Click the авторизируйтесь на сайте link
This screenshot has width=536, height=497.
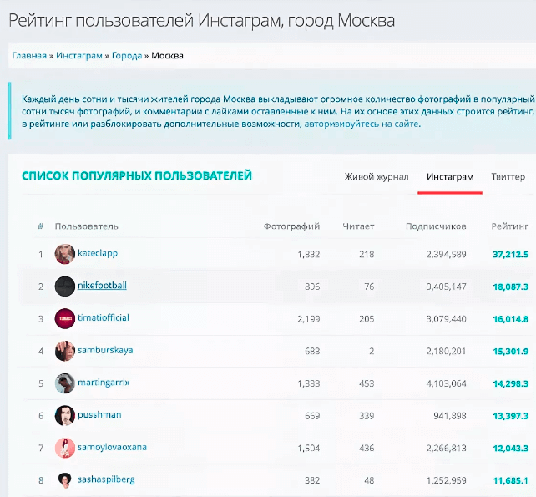(x=362, y=124)
